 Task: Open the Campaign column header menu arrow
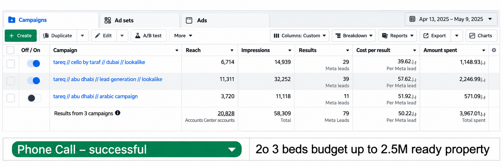177,50
